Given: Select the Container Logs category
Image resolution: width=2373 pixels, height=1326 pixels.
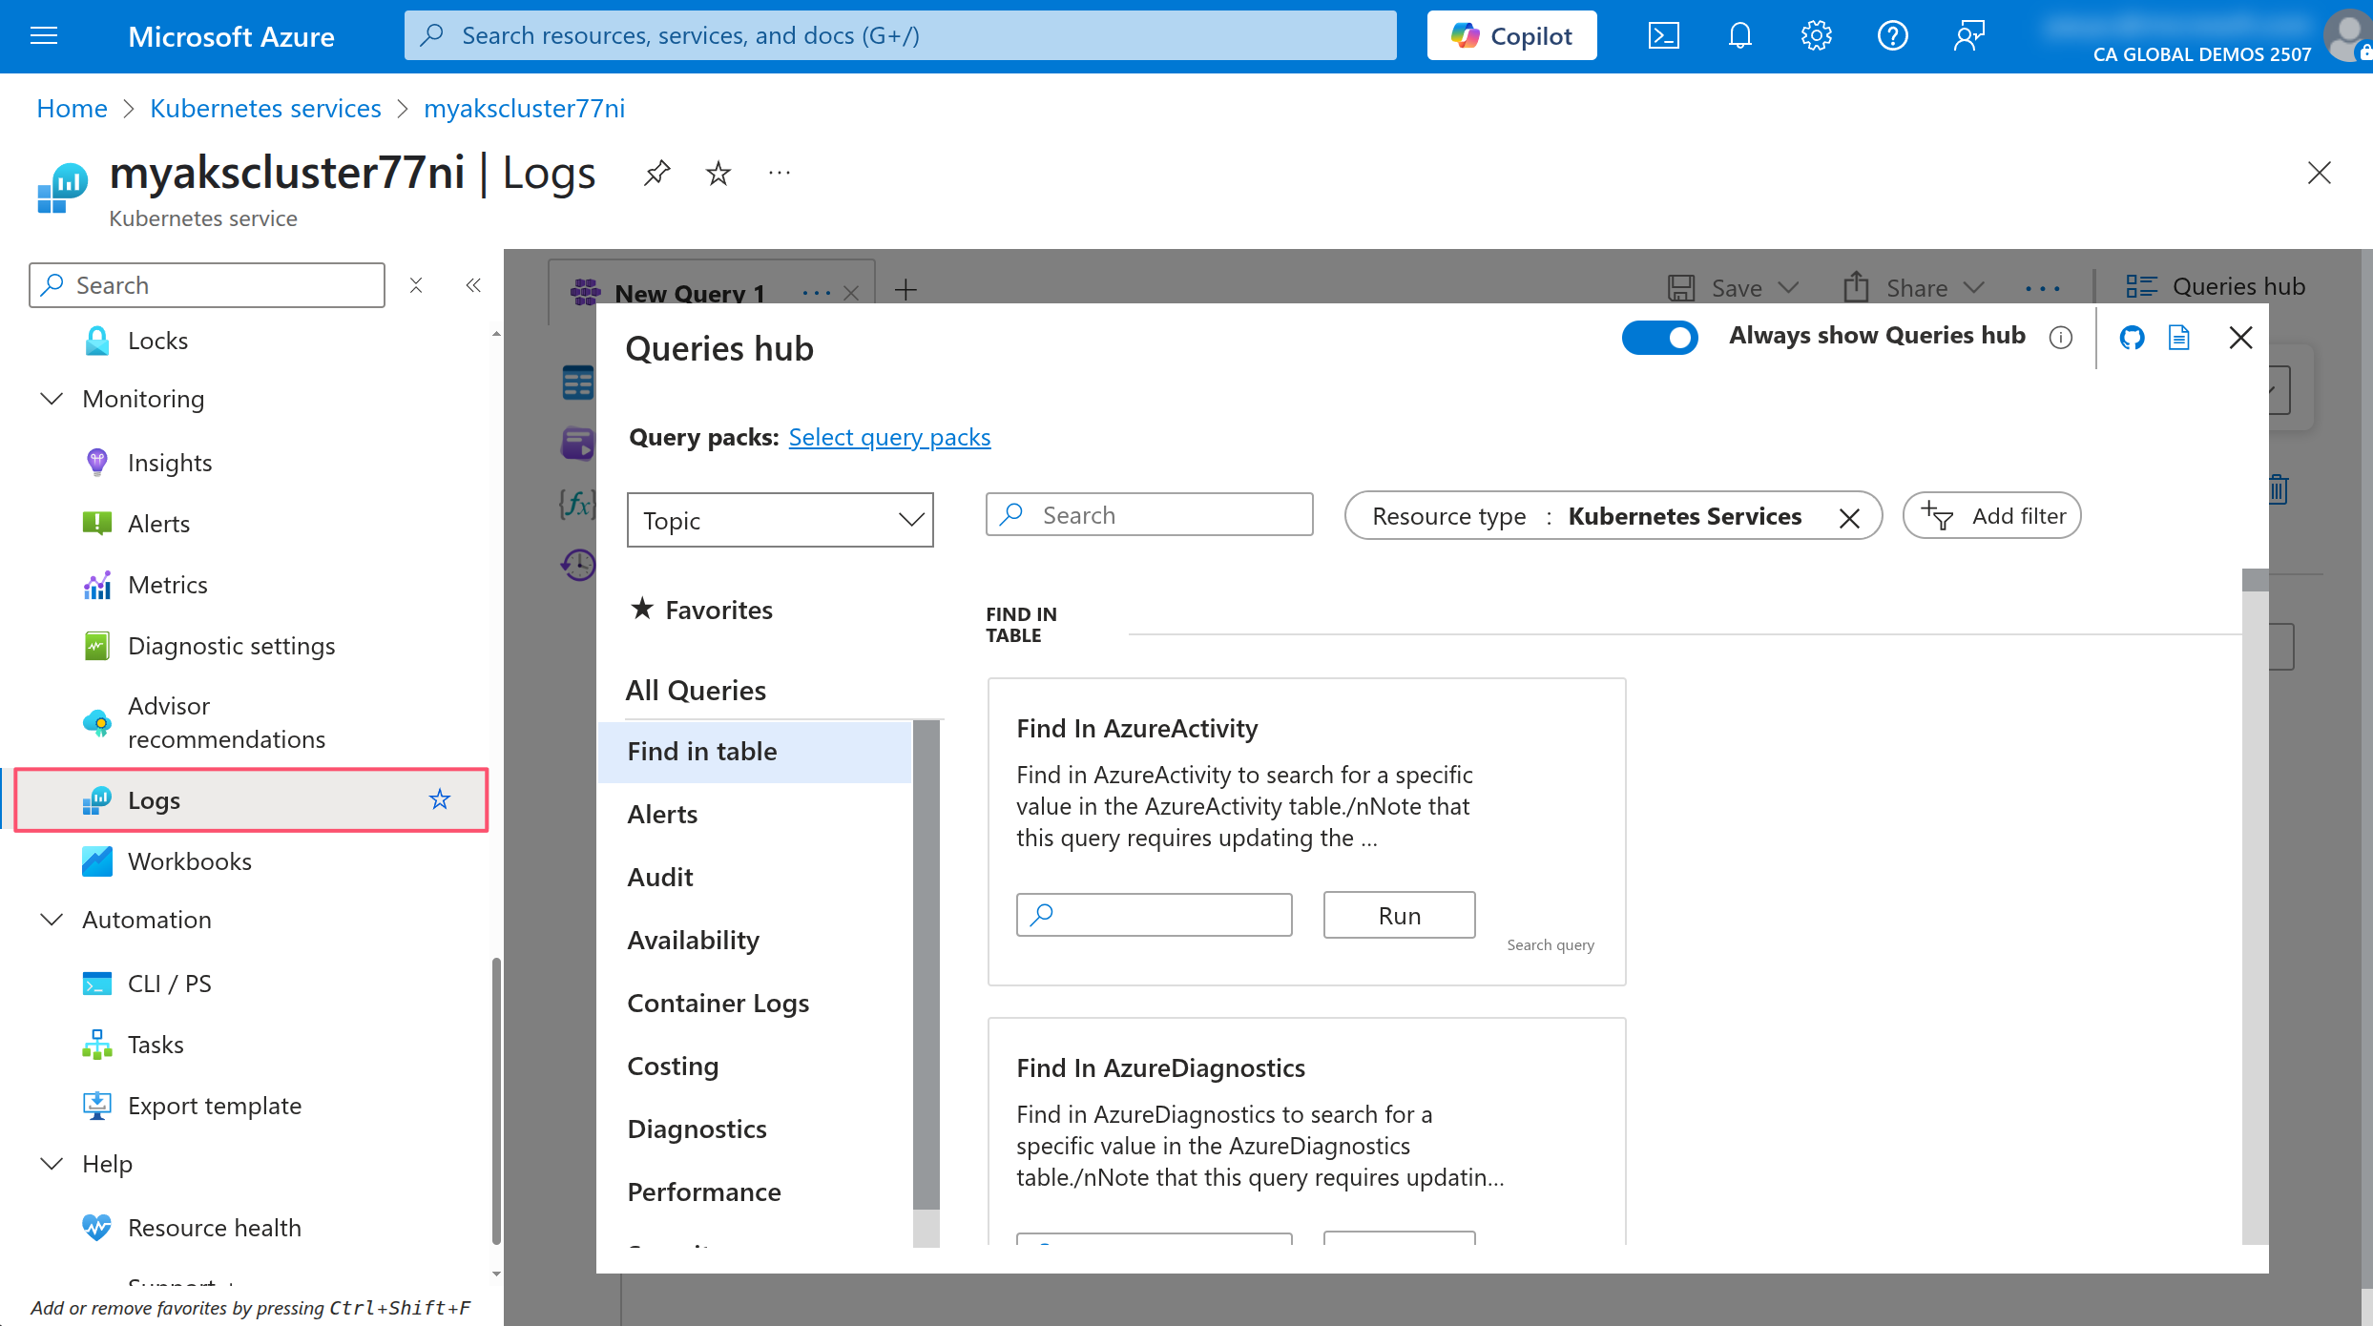Looking at the screenshot, I should [x=718, y=1003].
